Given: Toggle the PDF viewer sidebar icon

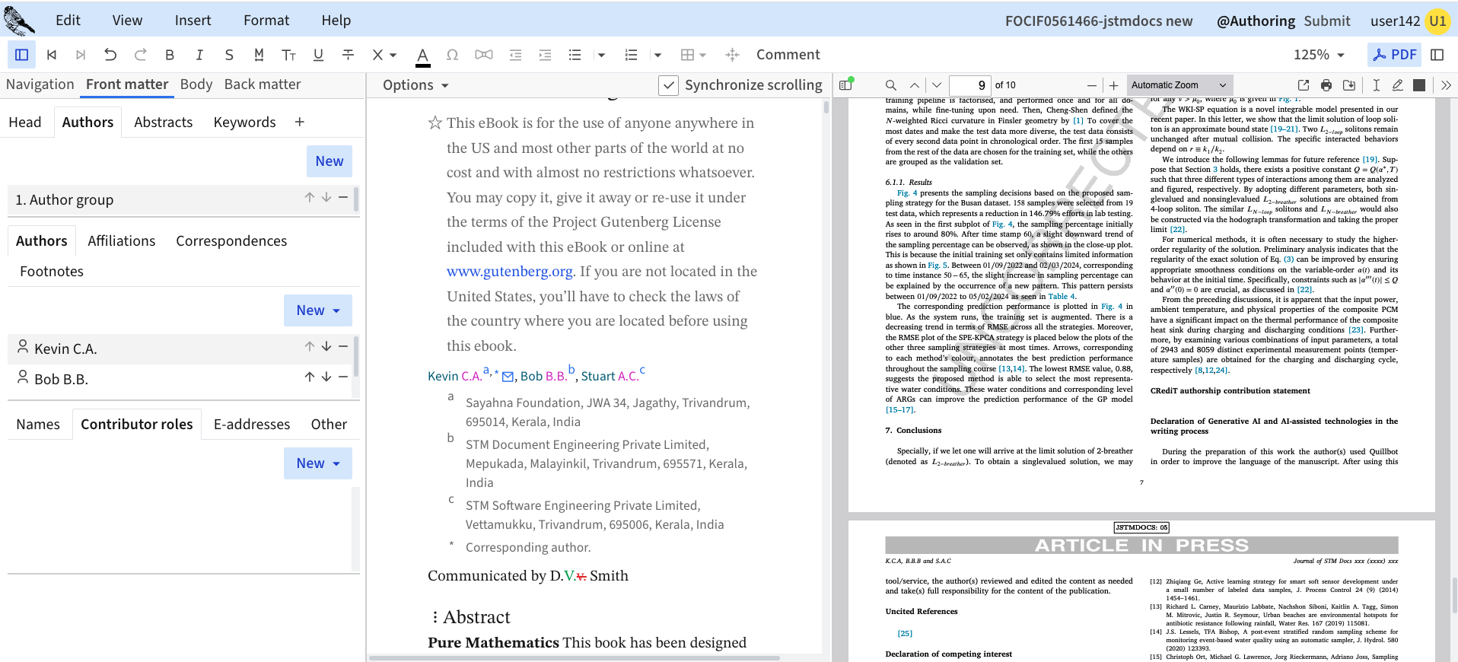Looking at the screenshot, I should coord(845,85).
